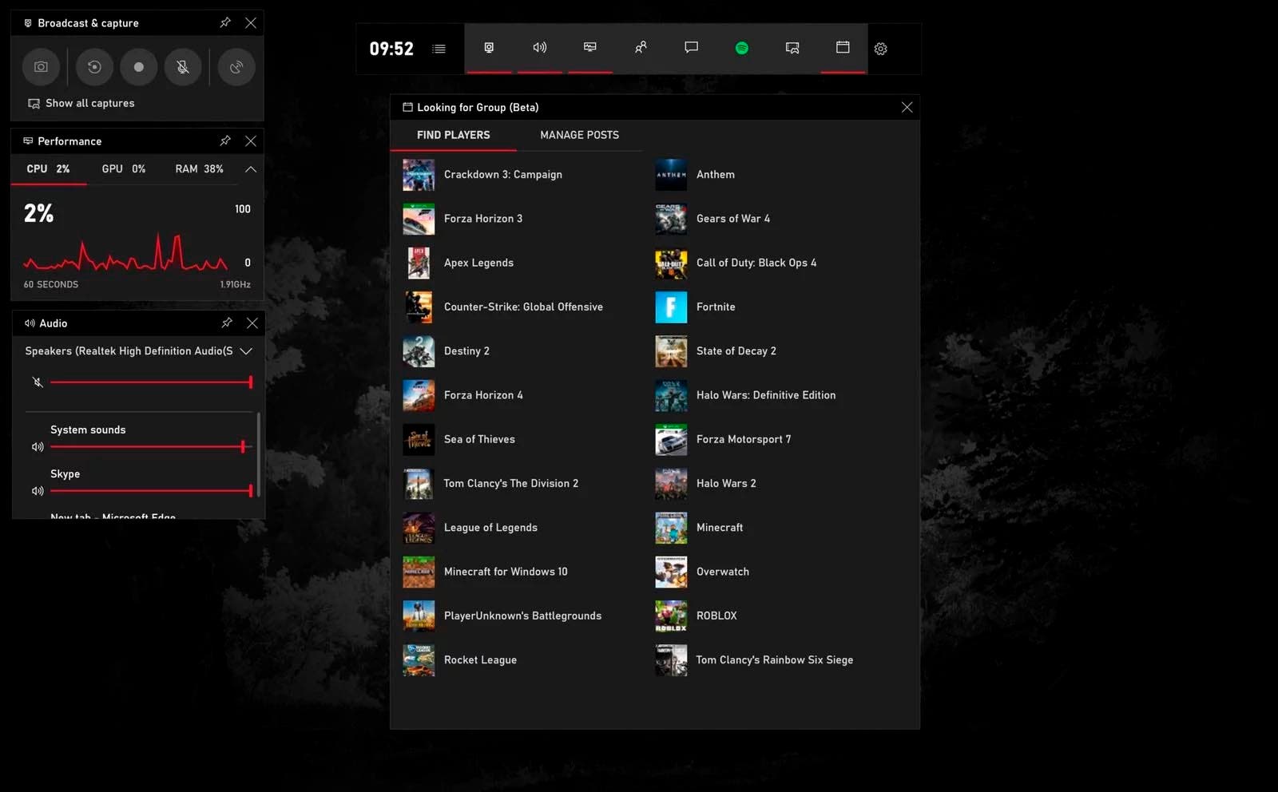
Task: Open Game Bar settings gear
Action: tap(881, 49)
